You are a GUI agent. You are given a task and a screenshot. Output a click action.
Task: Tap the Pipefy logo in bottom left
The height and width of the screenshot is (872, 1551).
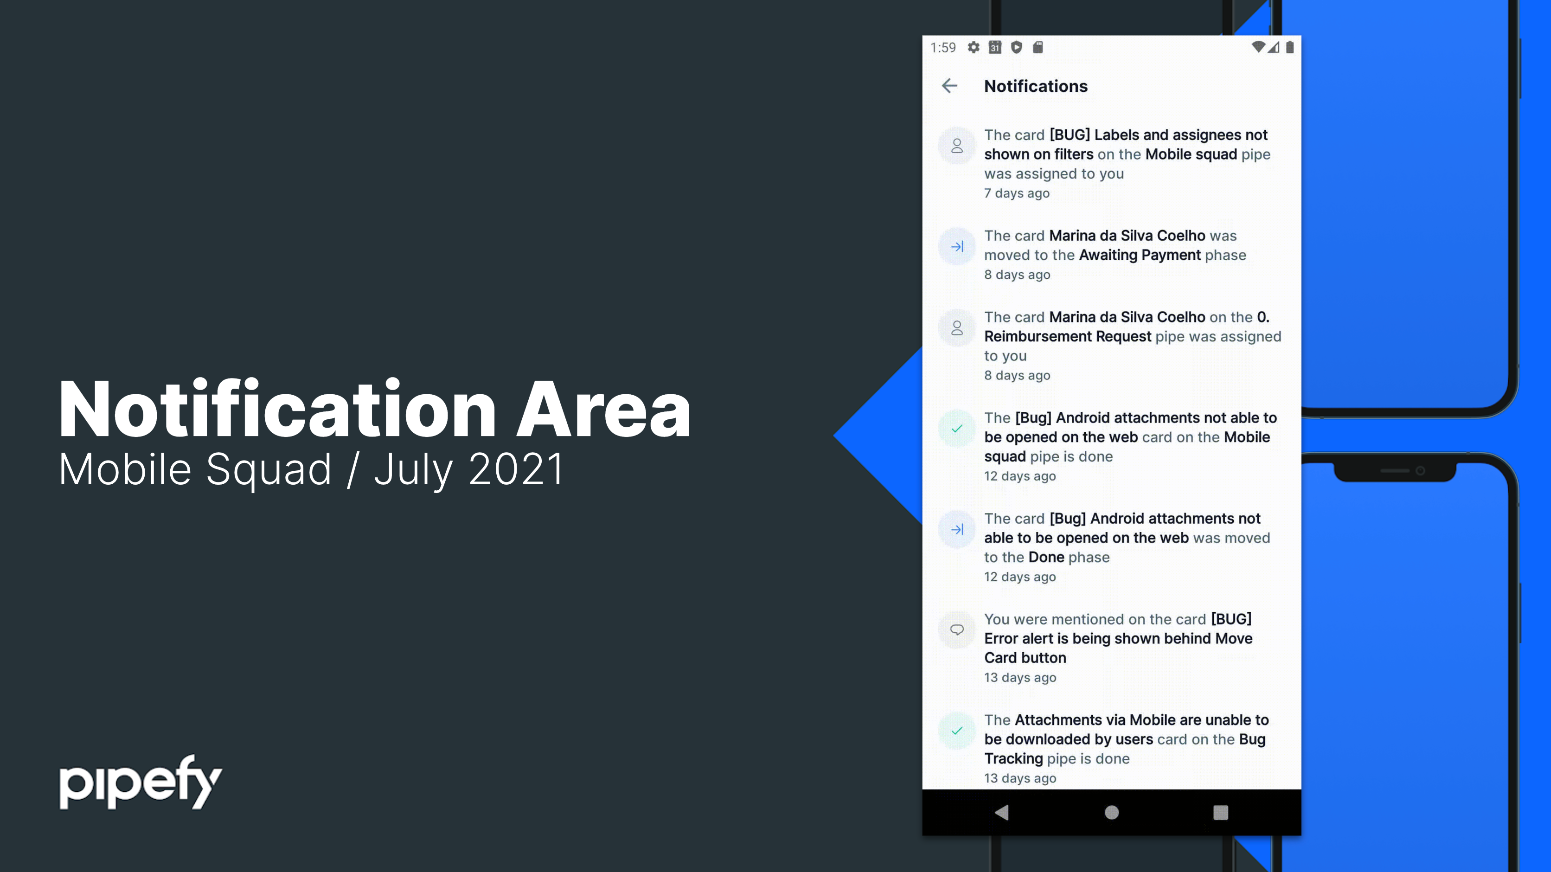(141, 782)
